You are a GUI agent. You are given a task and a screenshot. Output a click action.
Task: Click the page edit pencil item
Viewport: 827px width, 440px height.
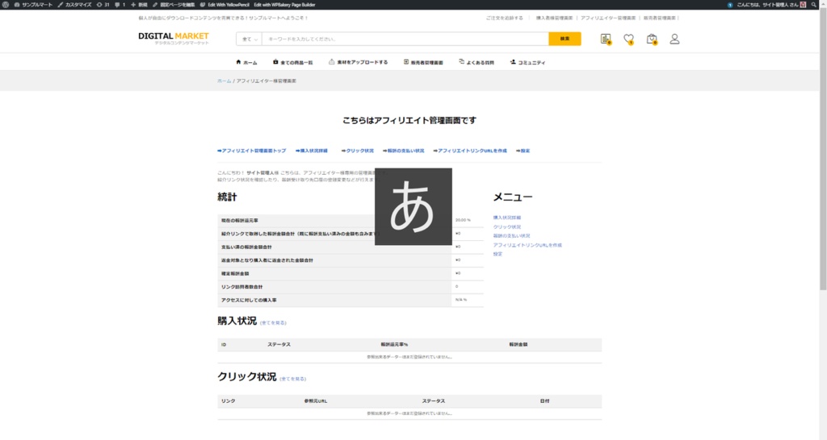174,5
